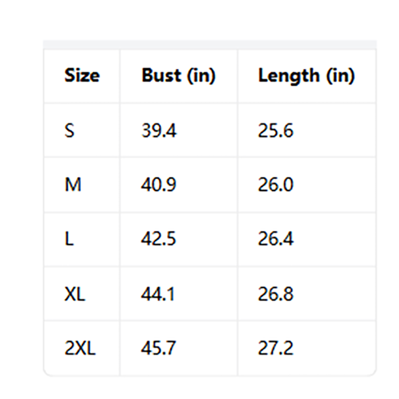Click the 25.6 length value
This screenshot has height=399, width=399.
click(x=276, y=130)
